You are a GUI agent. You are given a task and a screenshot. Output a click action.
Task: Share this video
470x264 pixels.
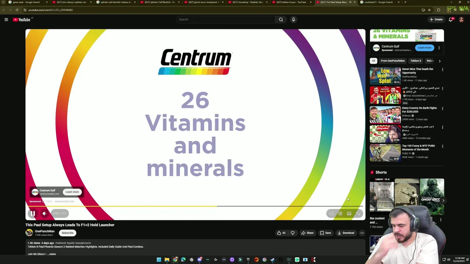pos(307,233)
